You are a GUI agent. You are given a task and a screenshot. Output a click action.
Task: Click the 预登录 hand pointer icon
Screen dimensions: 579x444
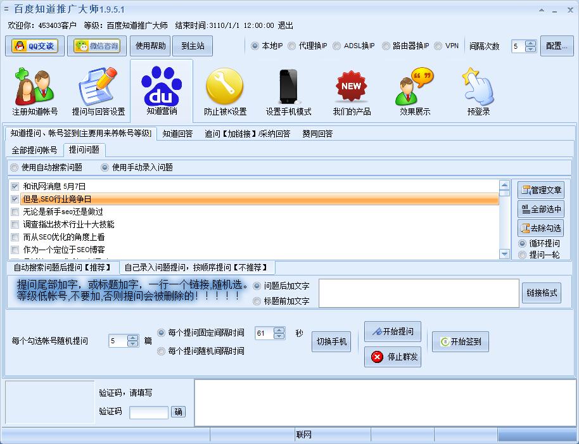click(x=478, y=92)
